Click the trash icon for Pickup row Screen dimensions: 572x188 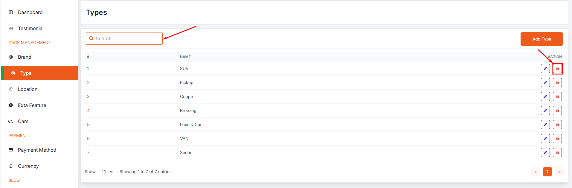click(x=557, y=83)
